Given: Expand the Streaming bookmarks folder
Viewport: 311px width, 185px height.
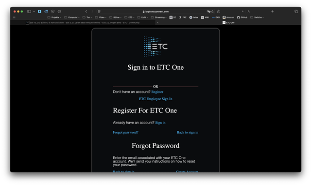Looking at the screenshot, I should [x=159, y=17].
